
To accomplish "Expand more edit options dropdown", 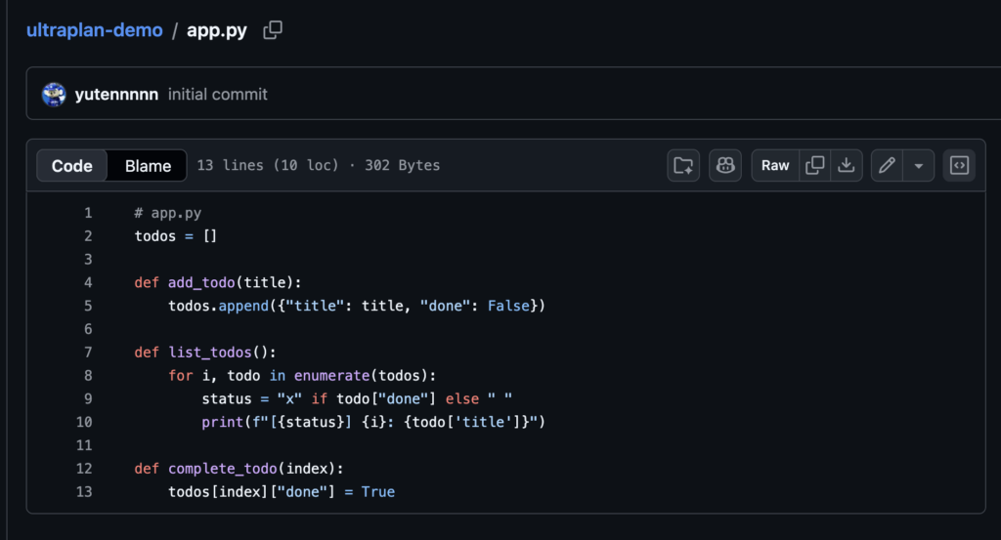I will (918, 166).
